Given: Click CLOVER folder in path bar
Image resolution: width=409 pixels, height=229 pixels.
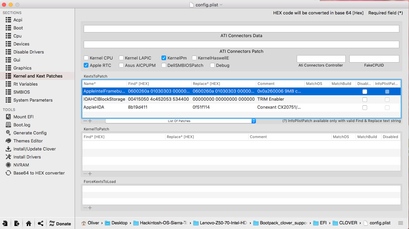Looking at the screenshot, I should click(345, 223).
